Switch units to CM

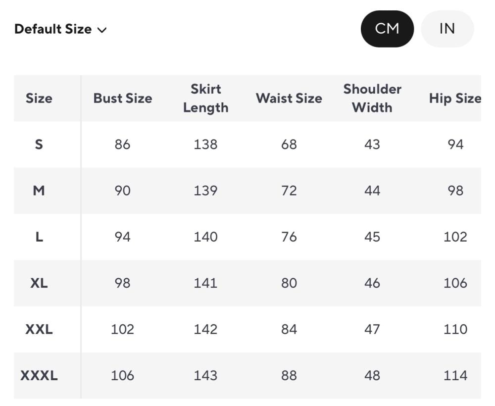pyautogui.click(x=387, y=29)
